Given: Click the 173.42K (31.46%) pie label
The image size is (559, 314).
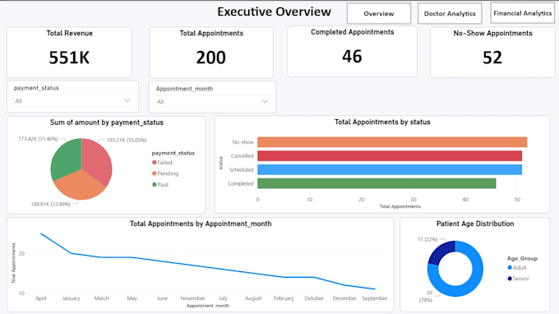Looking at the screenshot, I should click(x=38, y=139).
